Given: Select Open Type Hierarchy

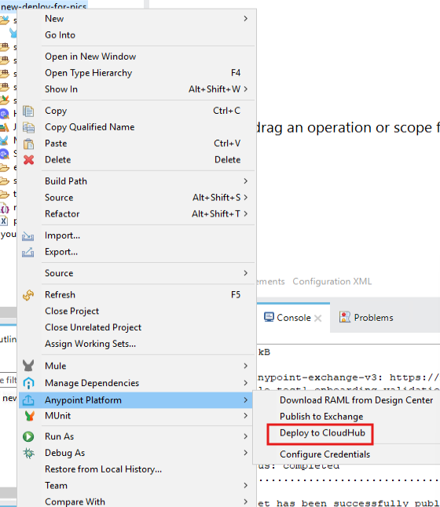Looking at the screenshot, I should [x=88, y=73].
